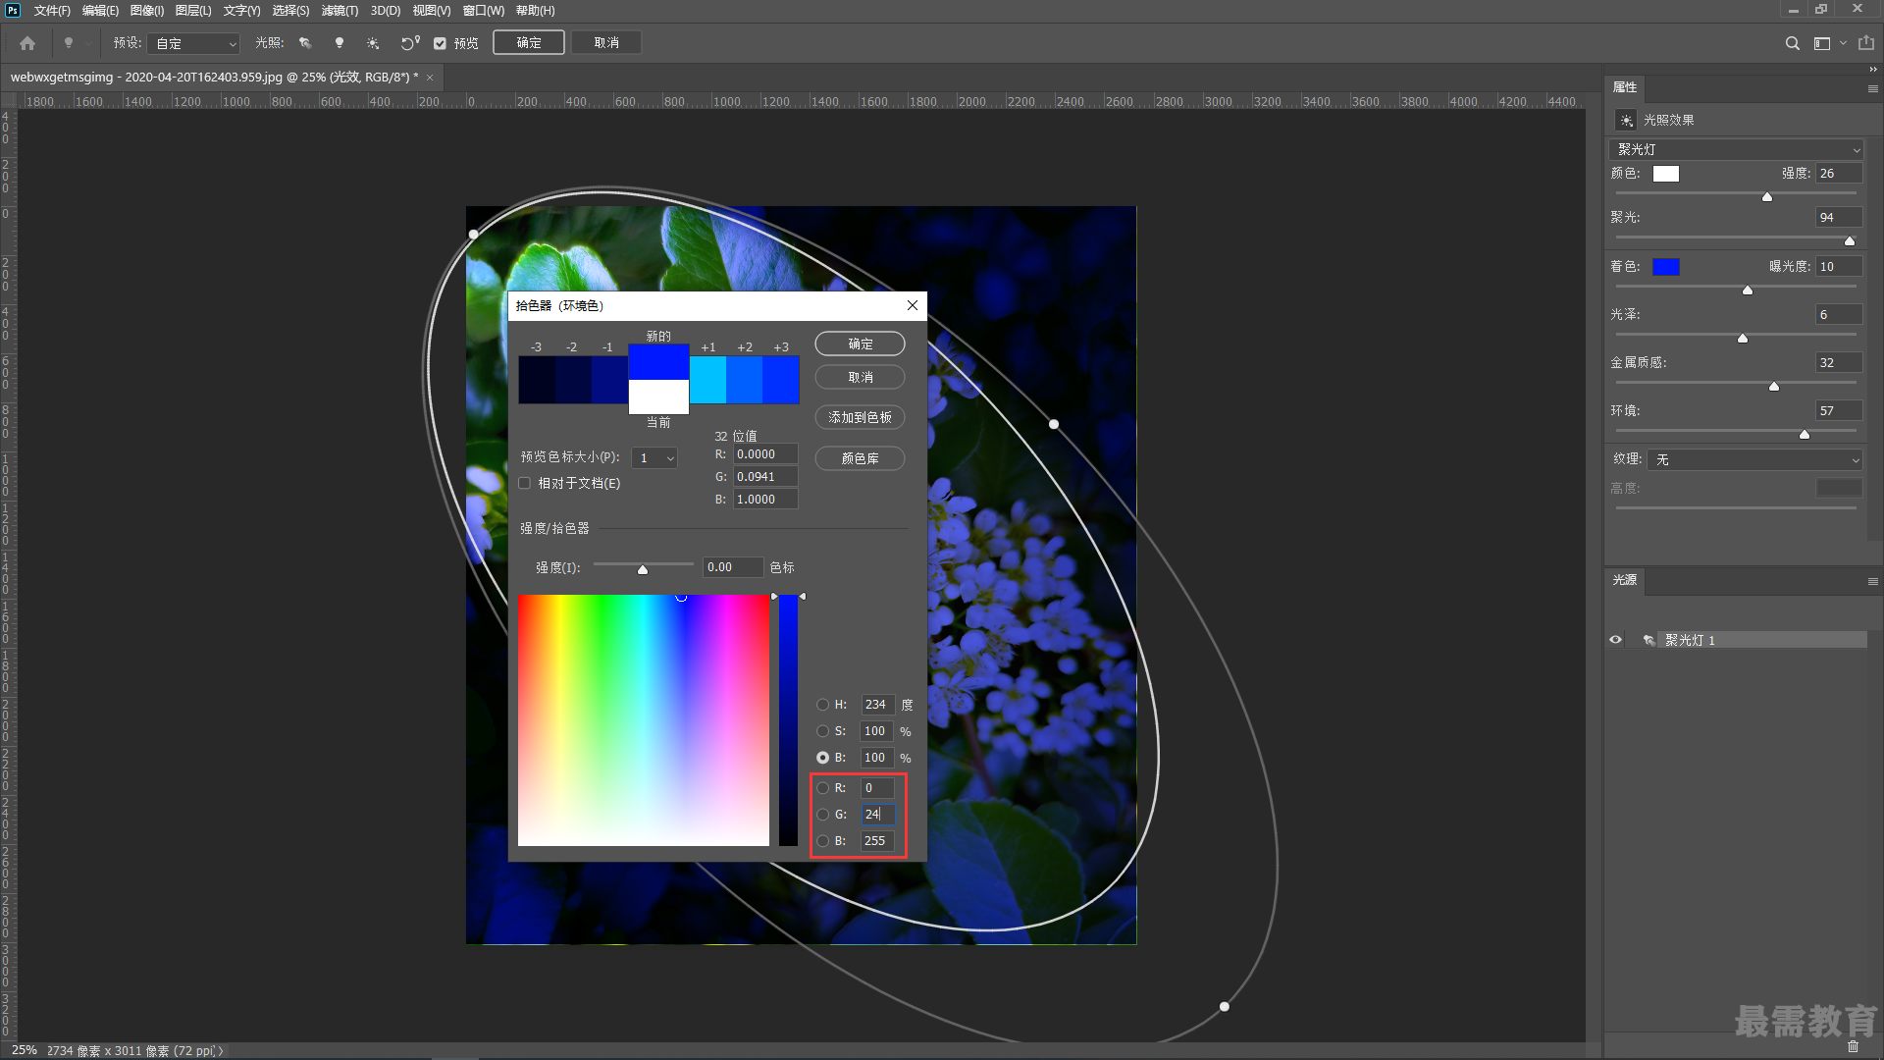Open the Lights panel menu icon
1884x1060 pixels.
coord(1872,581)
